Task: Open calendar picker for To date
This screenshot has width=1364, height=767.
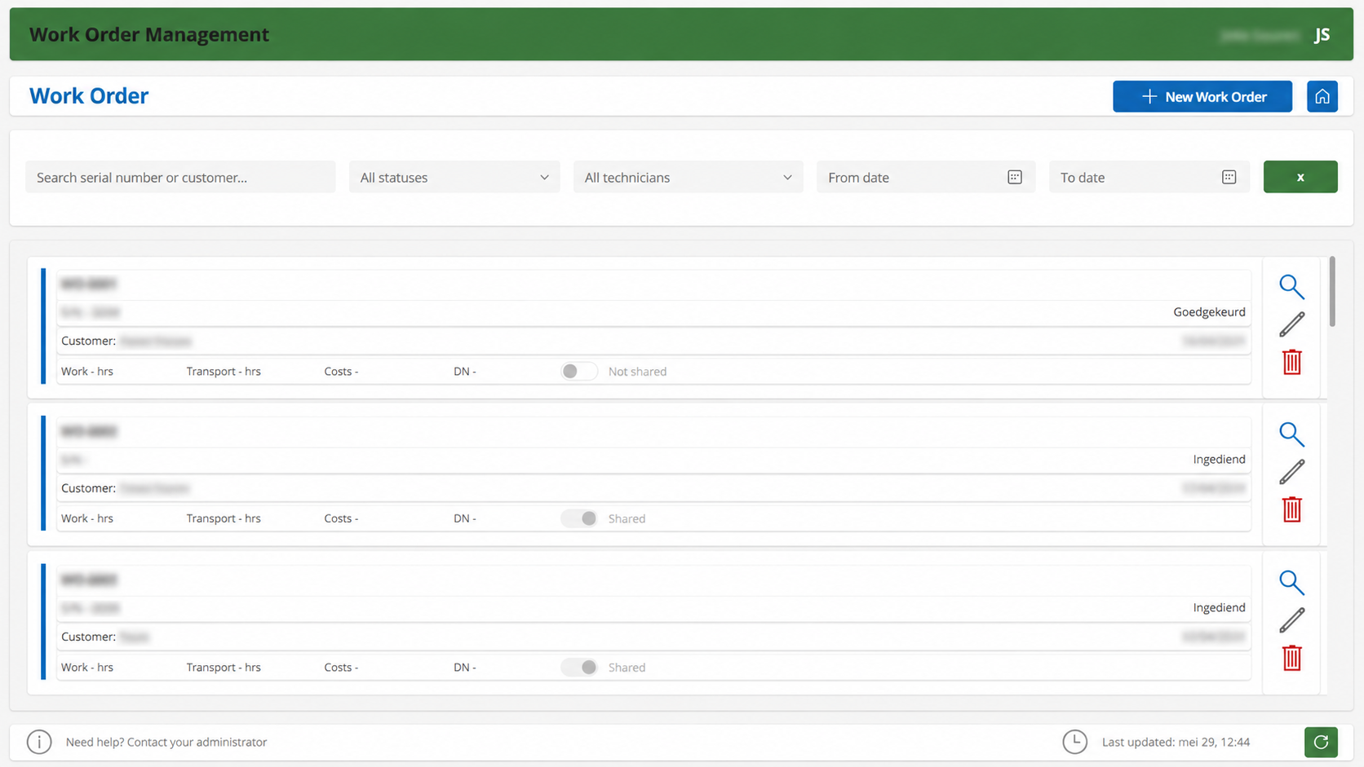Action: 1229,177
